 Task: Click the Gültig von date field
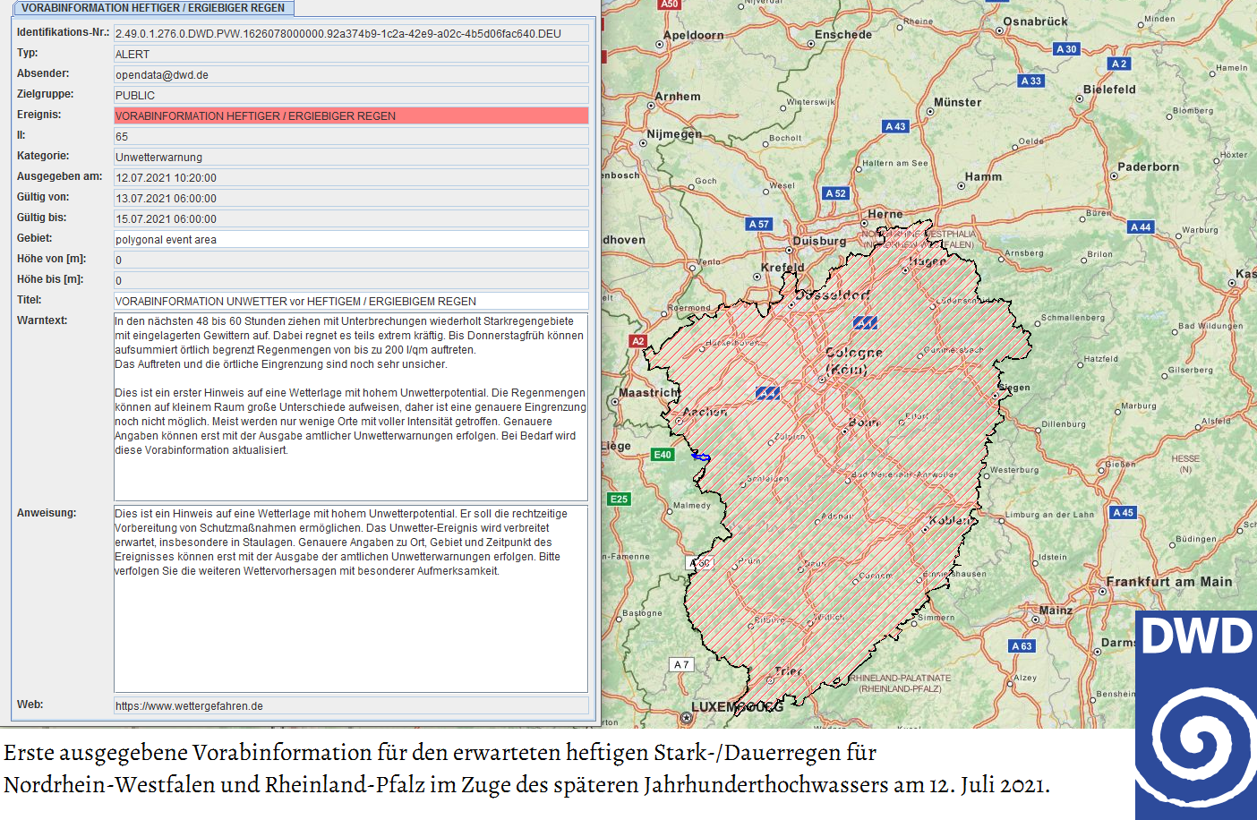(x=351, y=198)
